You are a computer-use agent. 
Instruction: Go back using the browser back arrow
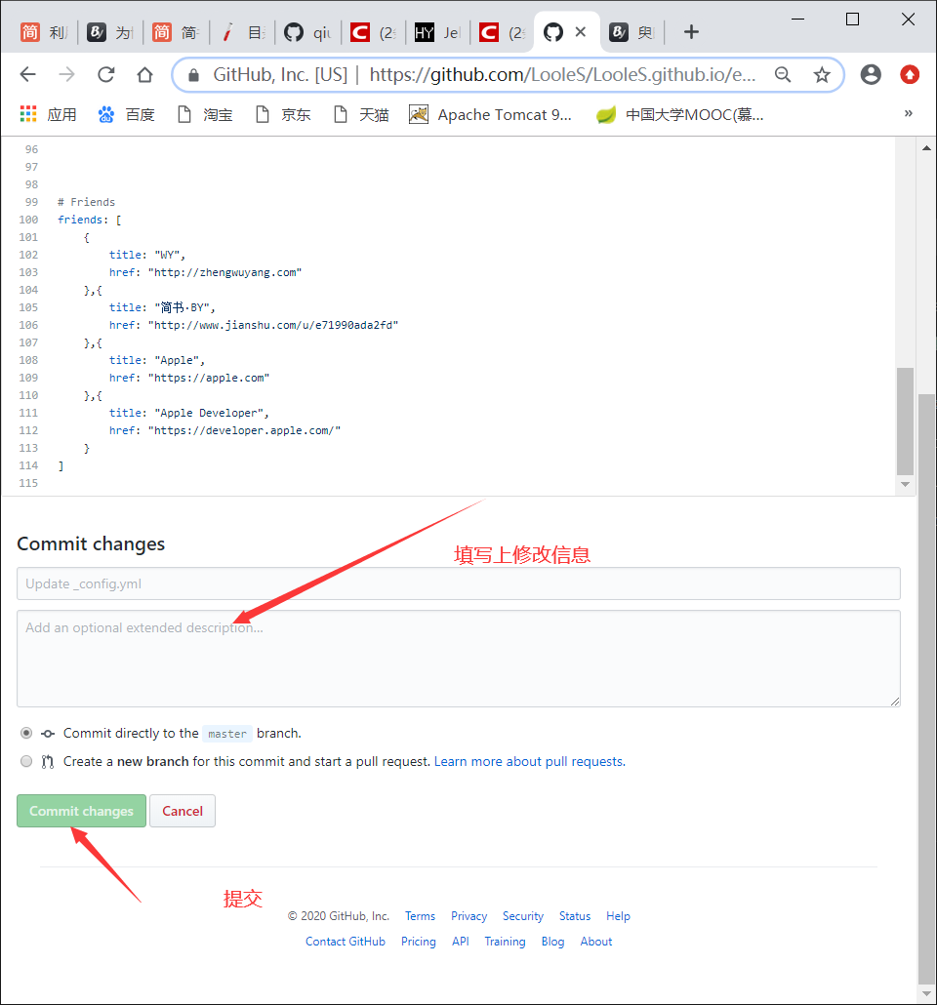coord(27,74)
